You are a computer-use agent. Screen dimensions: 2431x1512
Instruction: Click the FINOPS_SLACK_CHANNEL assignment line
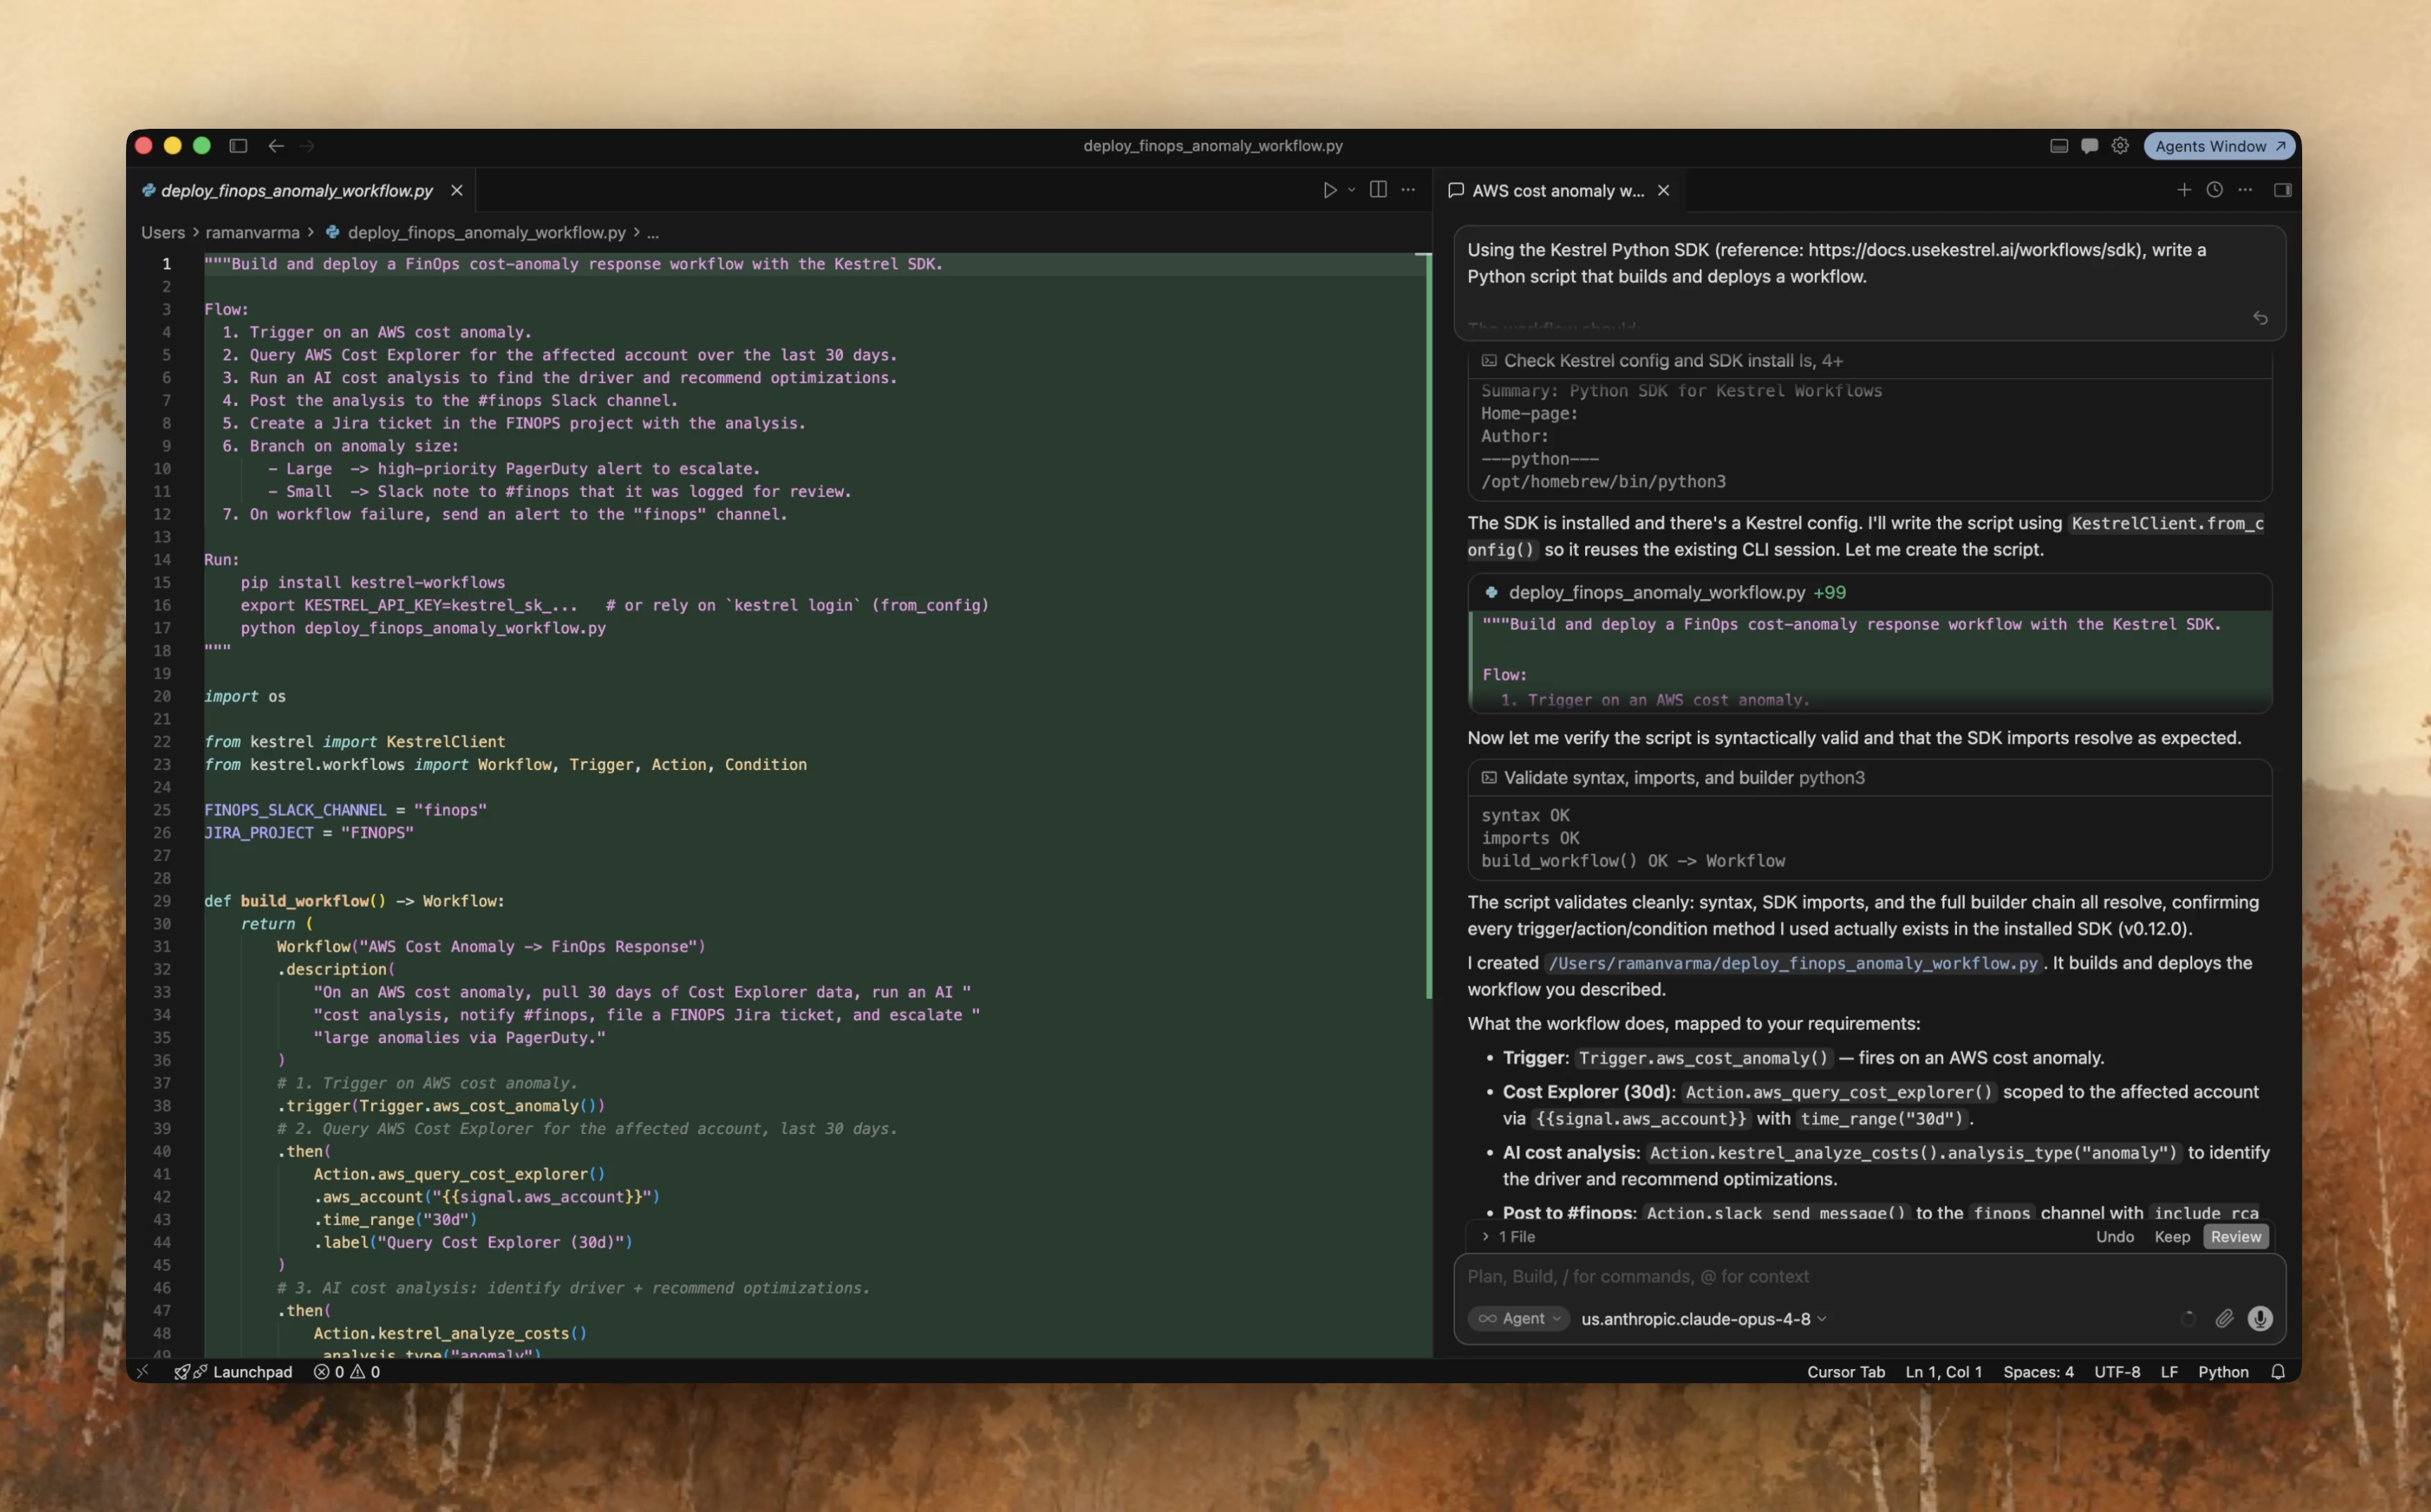(x=345, y=810)
